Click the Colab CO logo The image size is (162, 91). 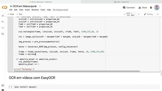5,7
